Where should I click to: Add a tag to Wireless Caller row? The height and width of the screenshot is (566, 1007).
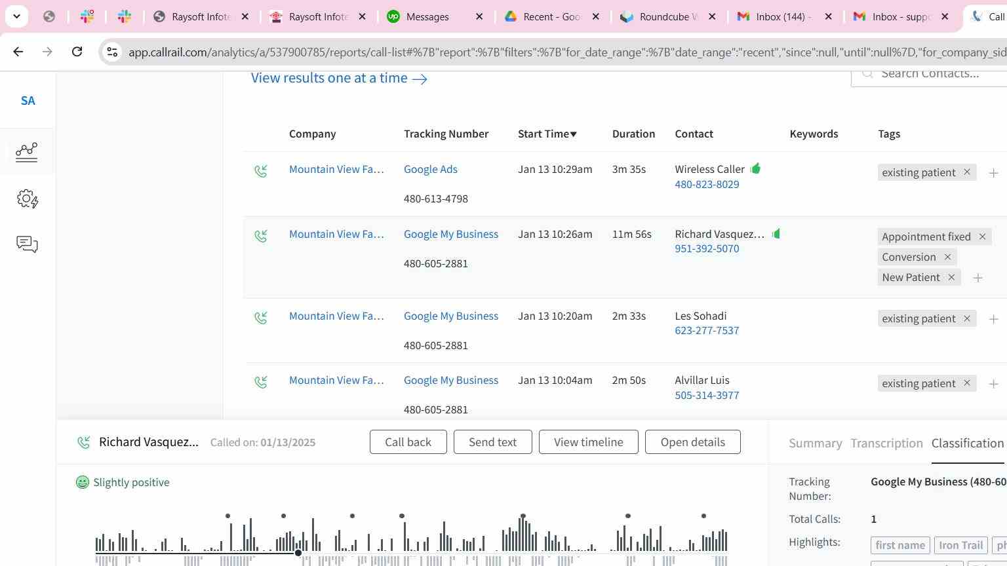click(993, 173)
